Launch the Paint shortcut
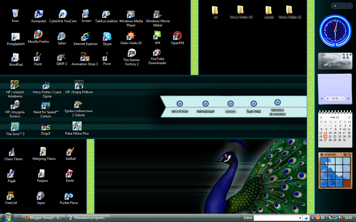The image size is (356, 222). click(x=38, y=59)
